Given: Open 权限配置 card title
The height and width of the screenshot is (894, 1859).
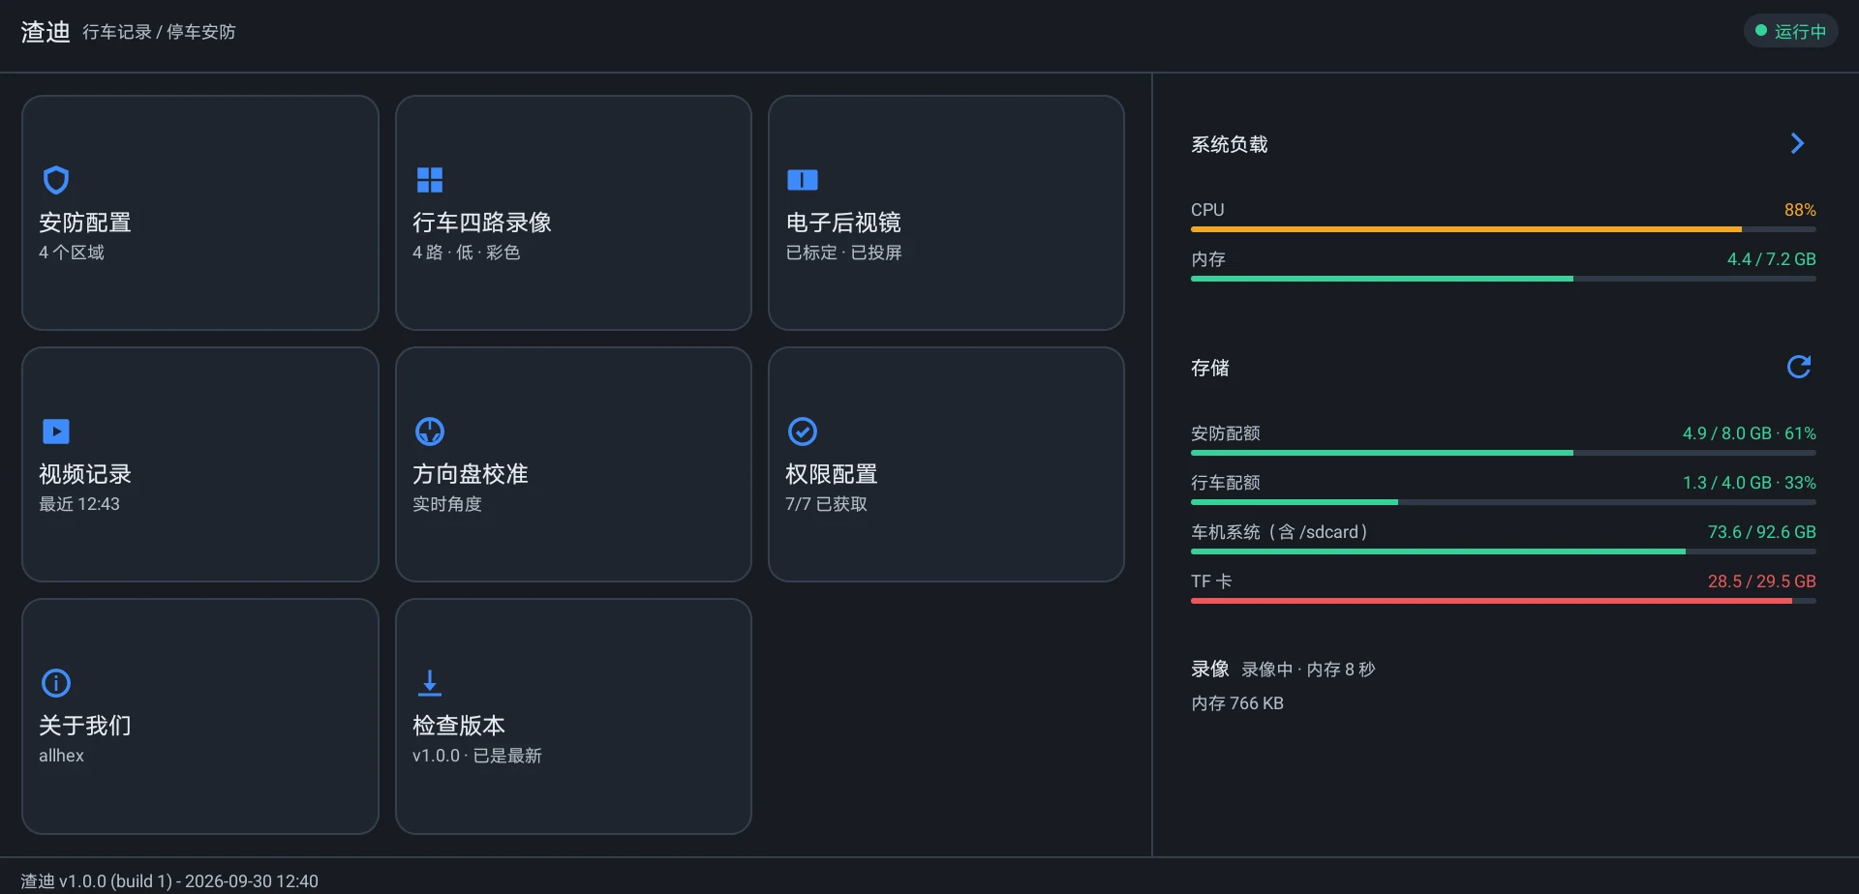Looking at the screenshot, I should 832,474.
